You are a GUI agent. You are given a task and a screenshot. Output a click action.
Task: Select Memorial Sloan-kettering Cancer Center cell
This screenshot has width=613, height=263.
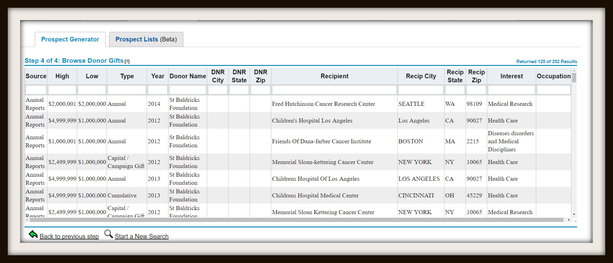point(334,162)
